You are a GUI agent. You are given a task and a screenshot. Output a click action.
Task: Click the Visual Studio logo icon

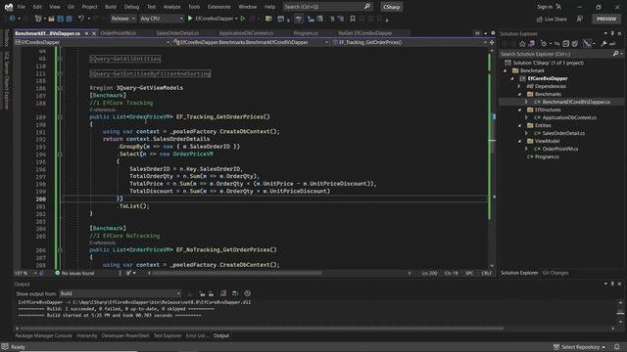[x=9, y=7]
